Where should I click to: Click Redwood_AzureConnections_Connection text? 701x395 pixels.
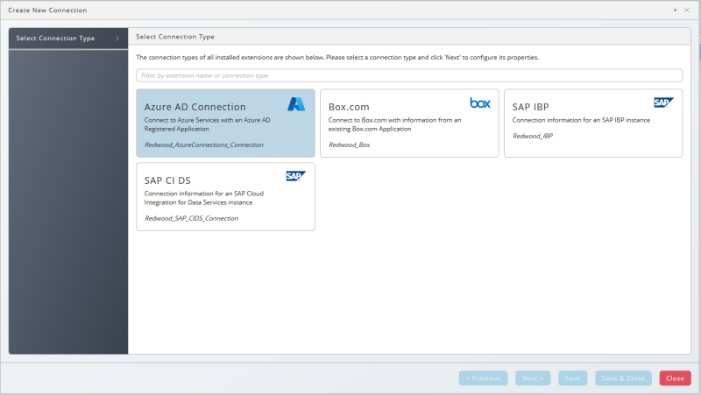[204, 145]
